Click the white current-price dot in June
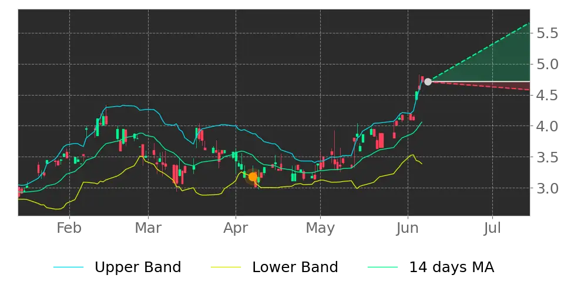This screenshot has width=571, height=285. [428, 82]
